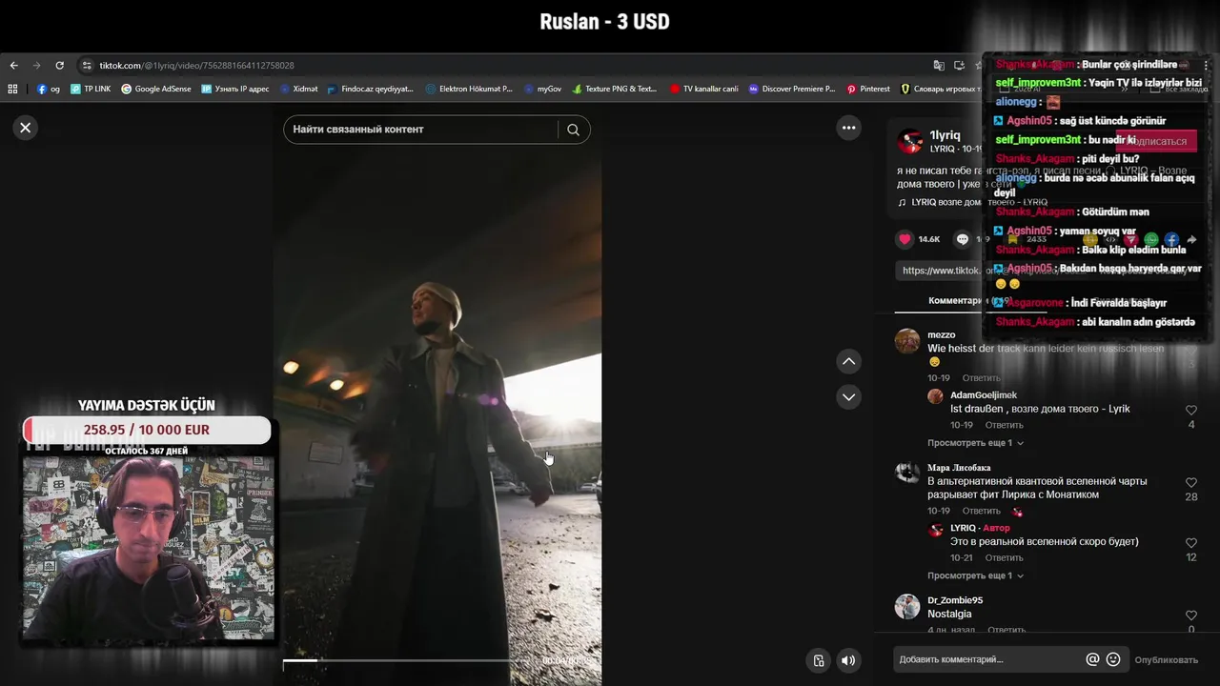Open Discover Premiere P... bookmark
Screen dimensions: 1220x686
pos(791,89)
